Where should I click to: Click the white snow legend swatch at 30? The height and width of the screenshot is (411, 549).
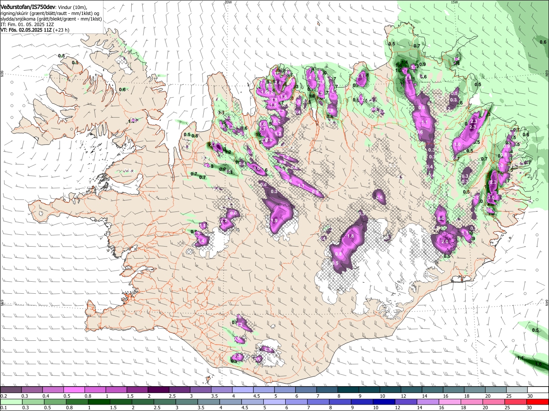(x=538, y=390)
